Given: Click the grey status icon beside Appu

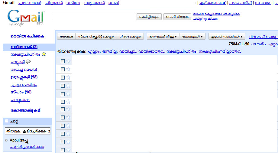Looking at the screenshot, I should pyautogui.click(x=6, y=140).
